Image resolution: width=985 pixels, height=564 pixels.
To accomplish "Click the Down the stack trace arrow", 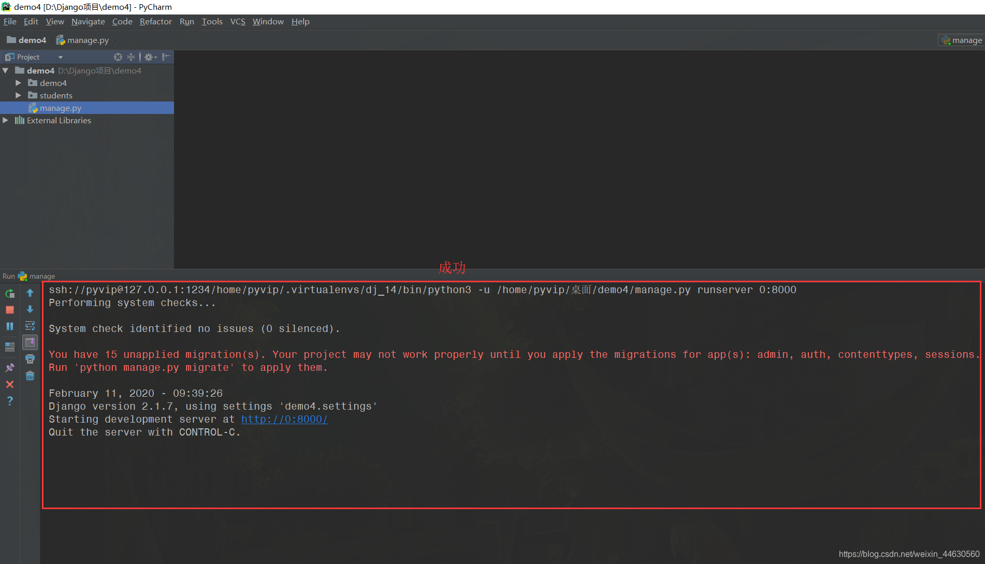I will (30, 309).
